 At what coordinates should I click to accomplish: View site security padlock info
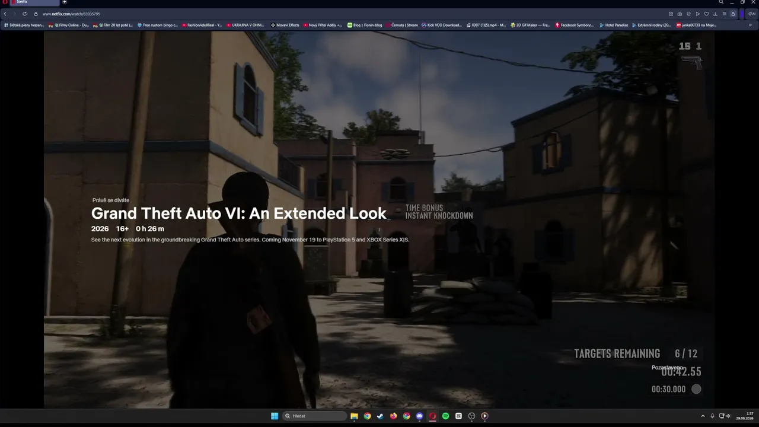[36, 14]
